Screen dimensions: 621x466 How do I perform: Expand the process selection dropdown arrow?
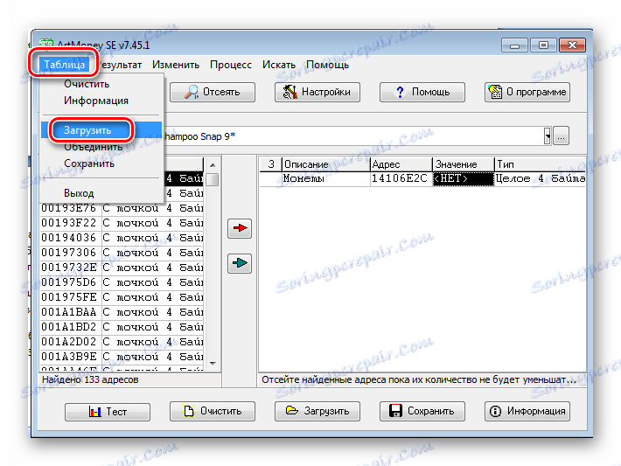548,136
